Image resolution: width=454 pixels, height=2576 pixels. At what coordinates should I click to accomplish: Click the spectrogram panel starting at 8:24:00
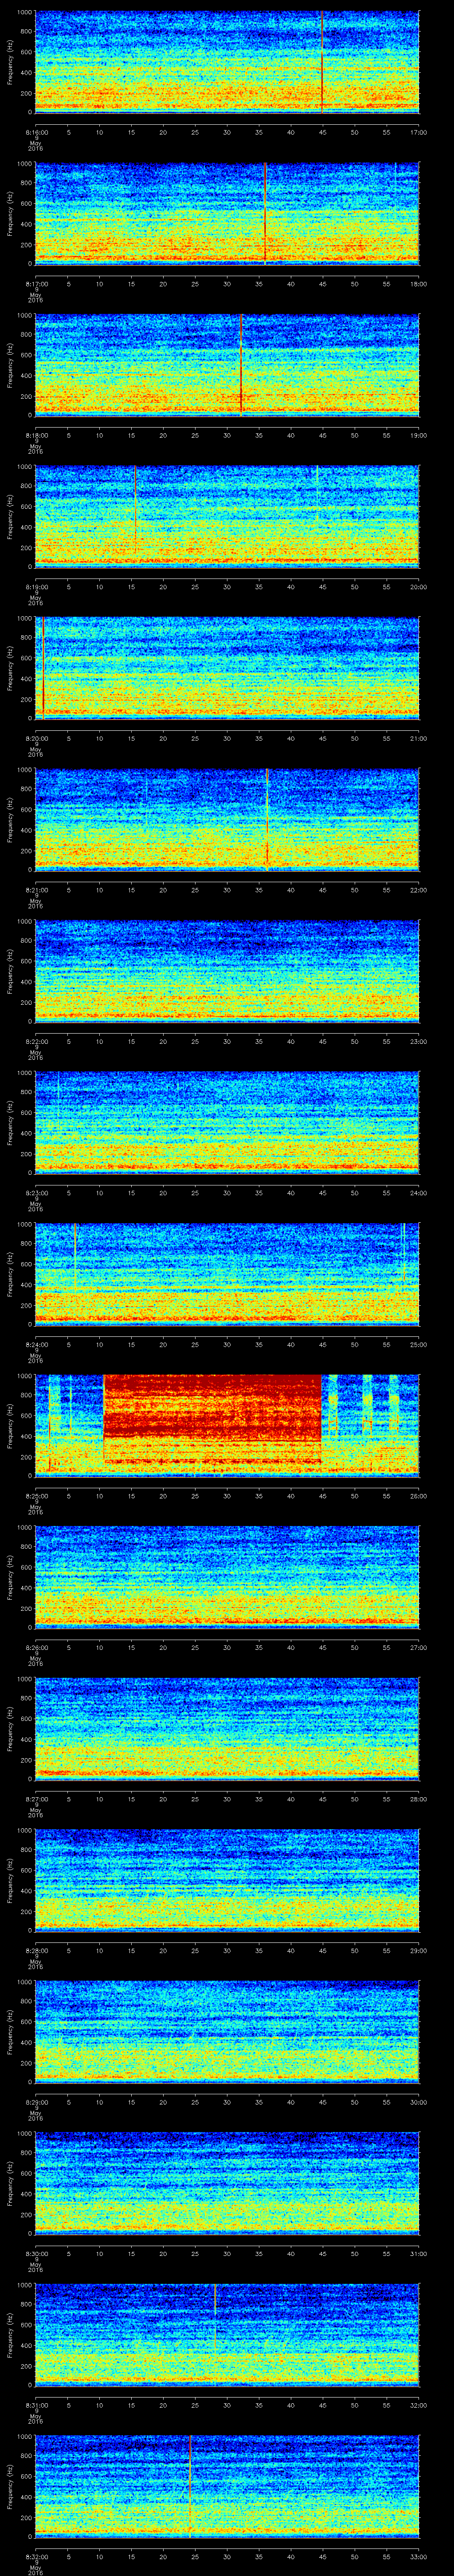click(x=227, y=1274)
